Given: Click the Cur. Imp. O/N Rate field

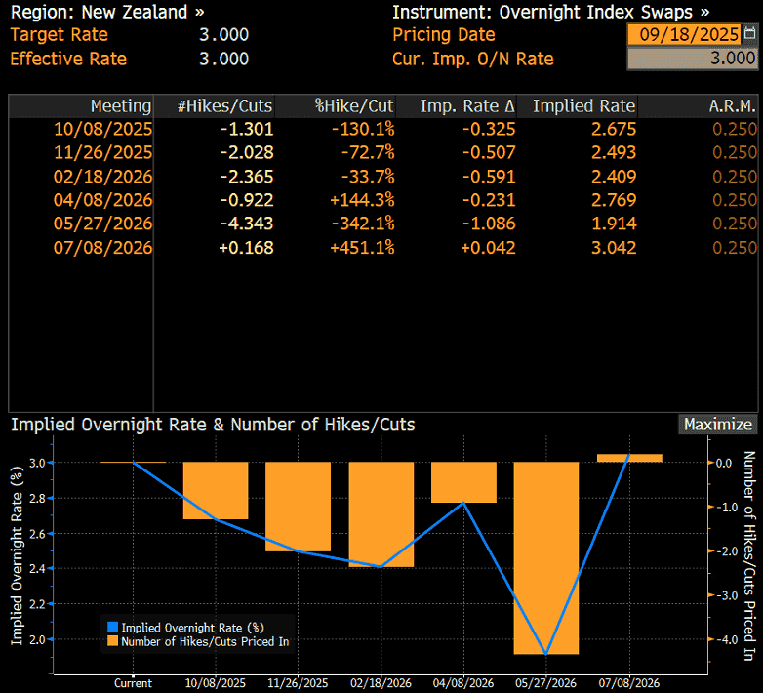Looking at the screenshot, I should (x=692, y=59).
